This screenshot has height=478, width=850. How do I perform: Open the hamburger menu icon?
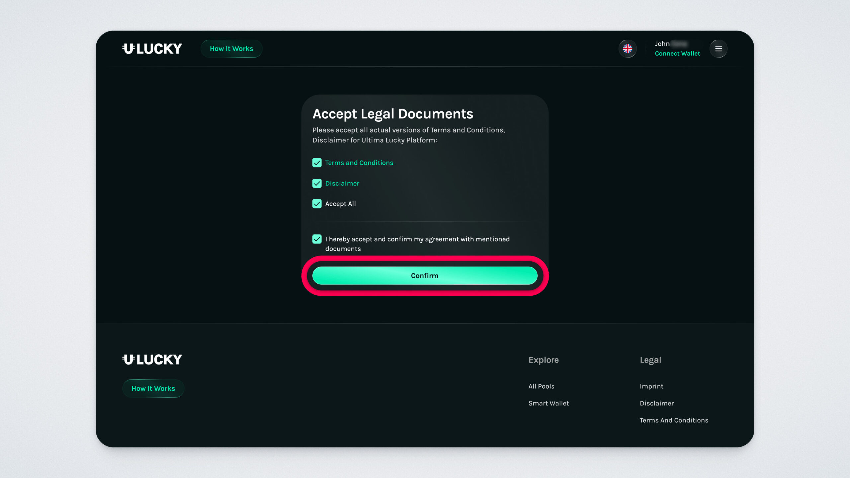click(x=718, y=49)
